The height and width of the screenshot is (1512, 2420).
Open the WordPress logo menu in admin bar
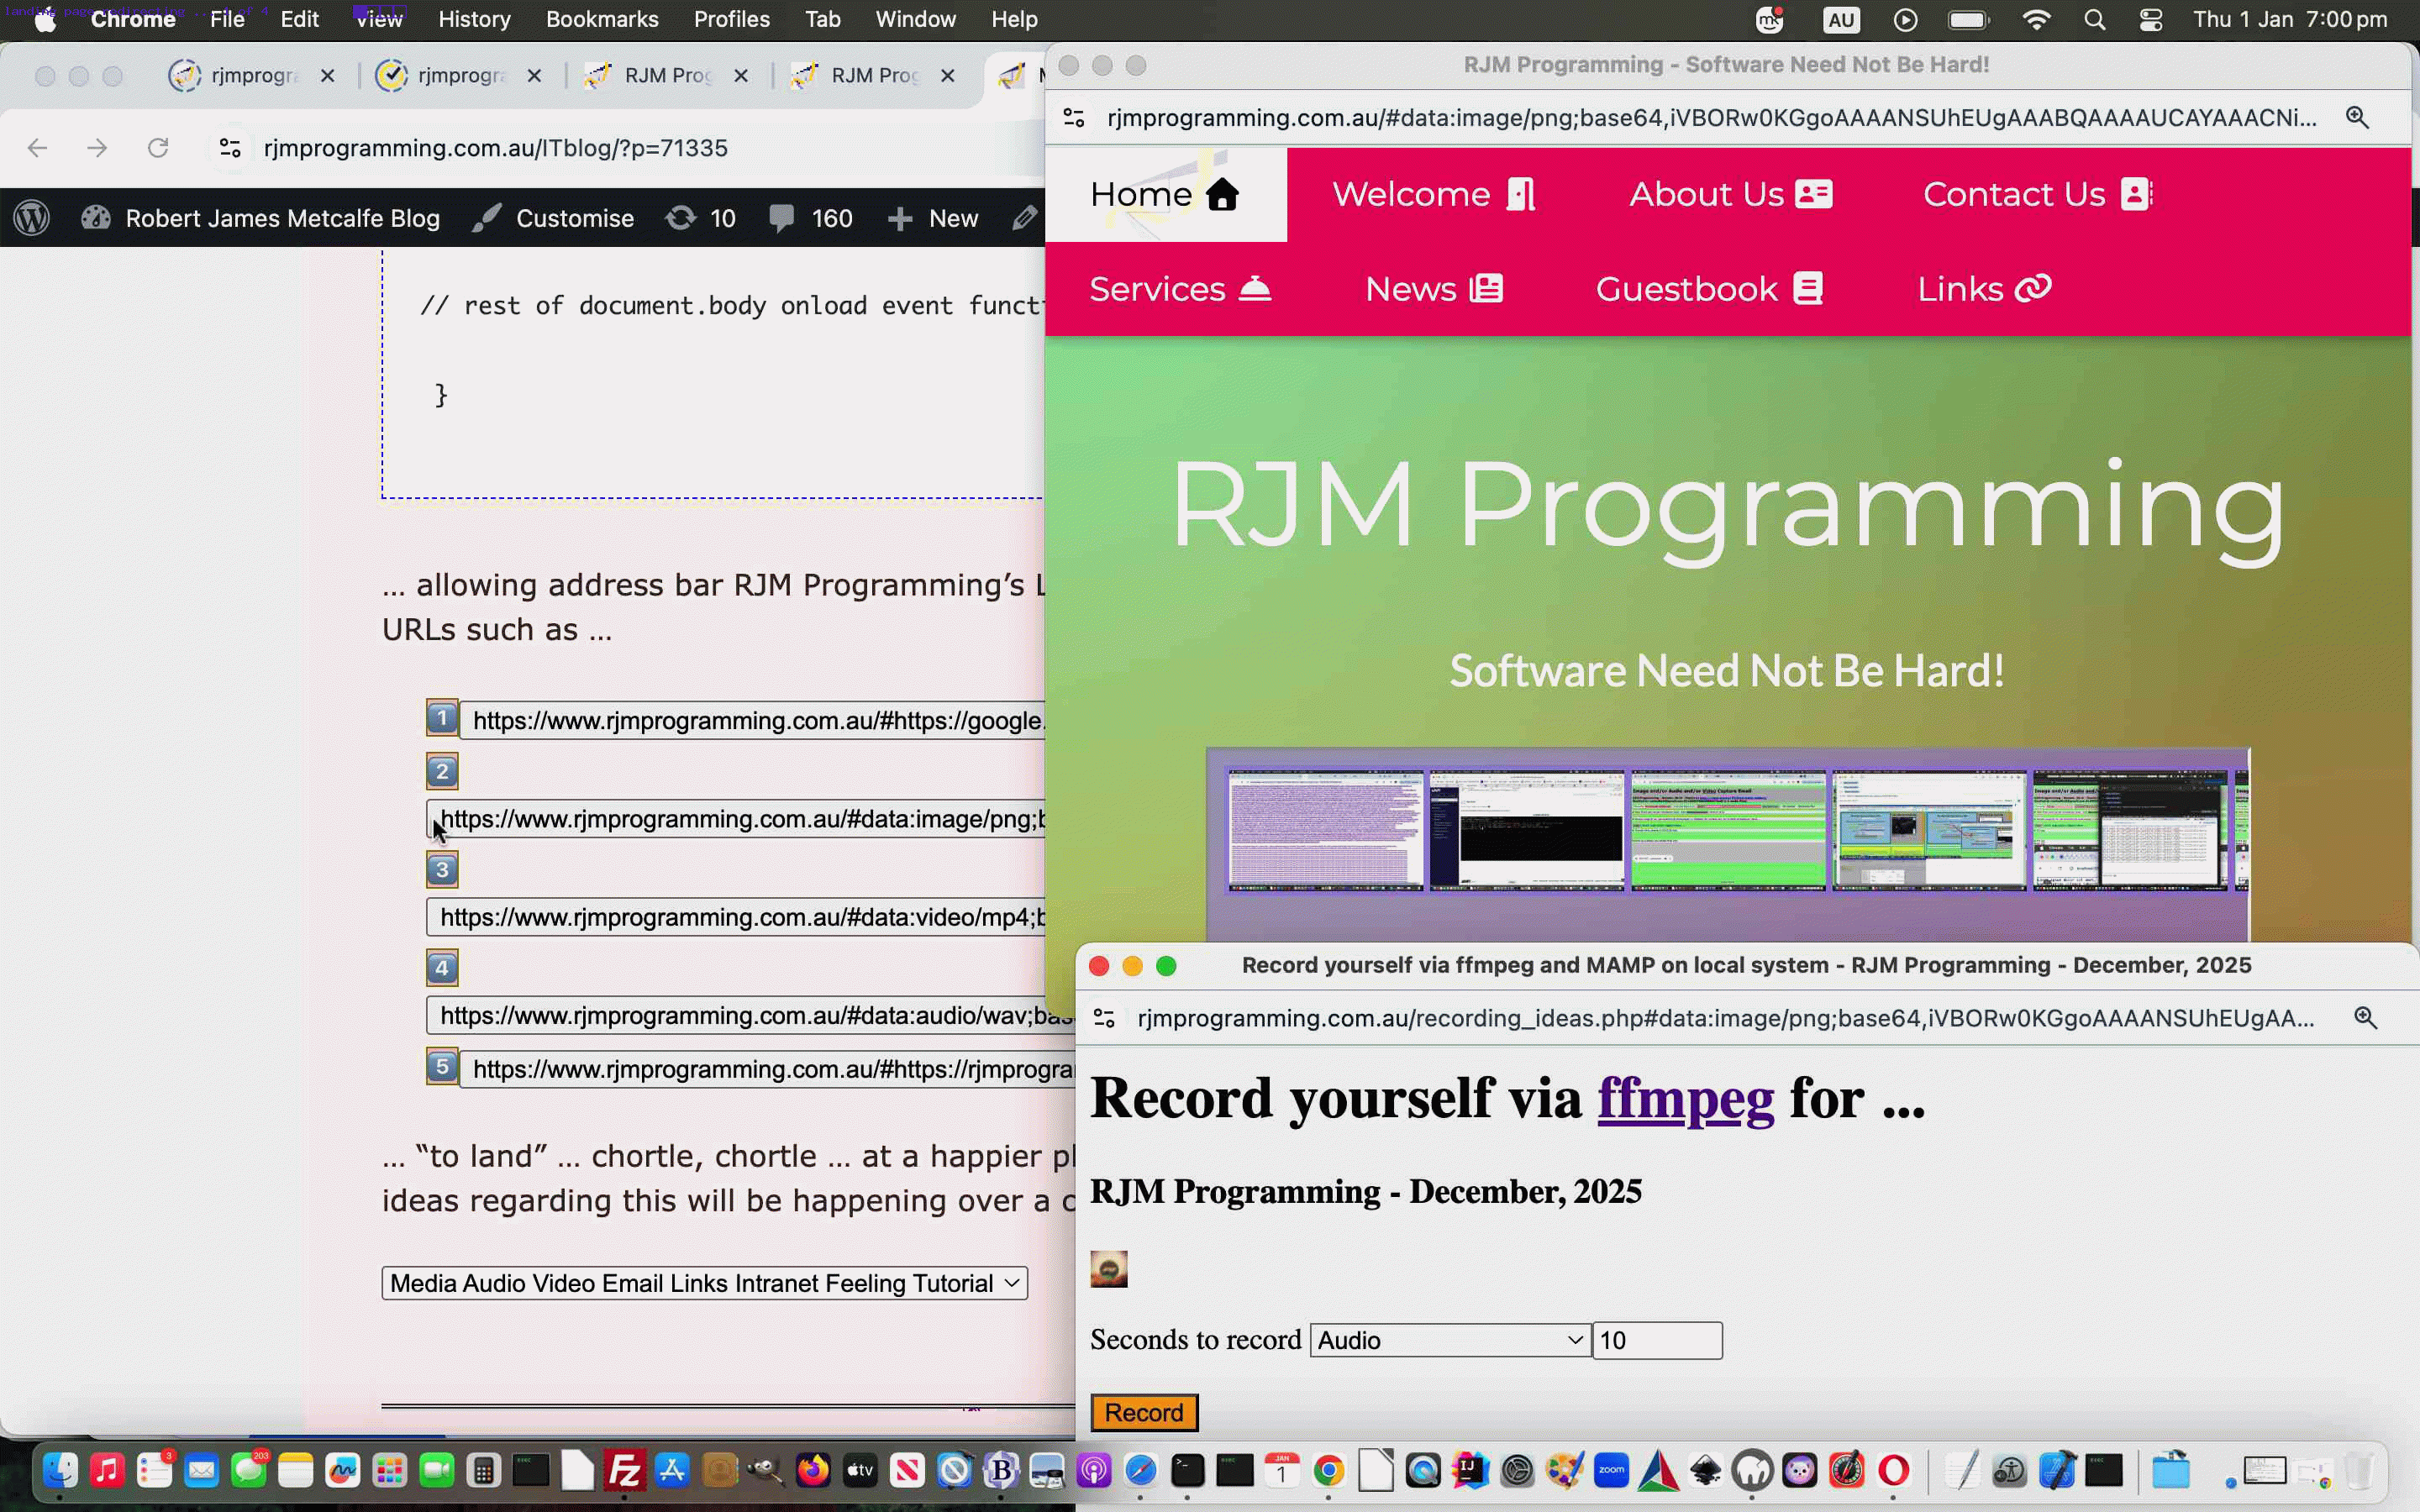pyautogui.click(x=31, y=218)
